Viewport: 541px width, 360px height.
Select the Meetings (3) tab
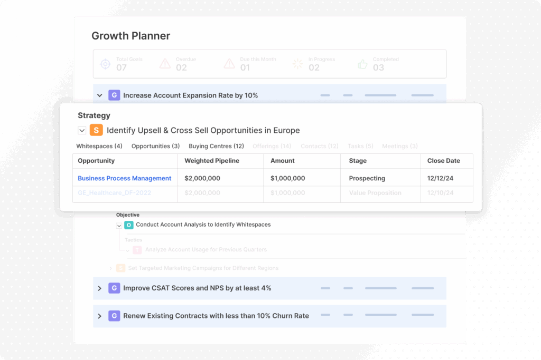click(400, 146)
